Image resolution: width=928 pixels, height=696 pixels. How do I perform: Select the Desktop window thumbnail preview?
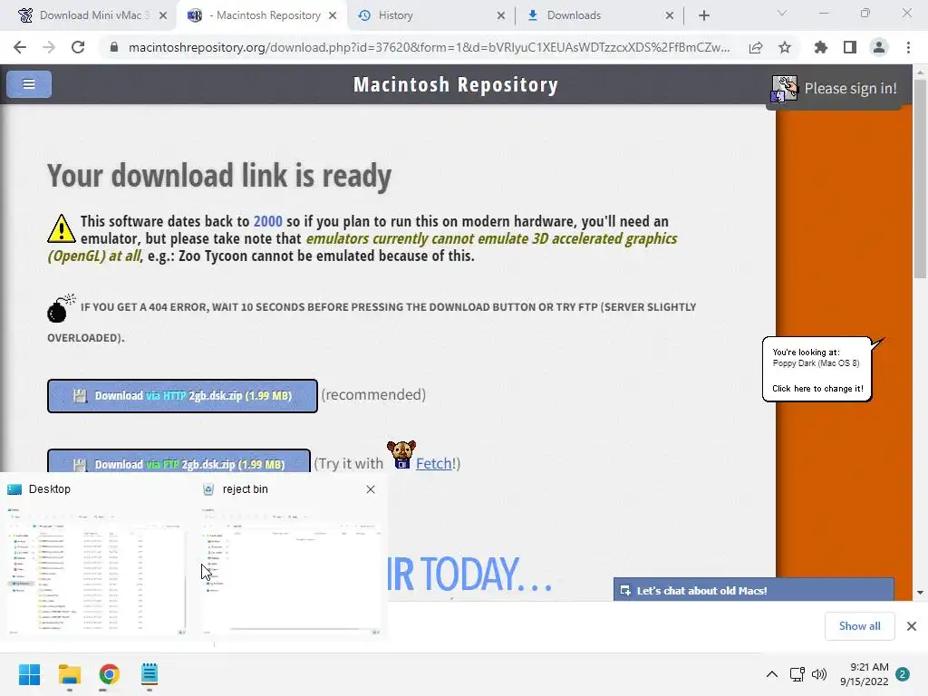[96, 571]
